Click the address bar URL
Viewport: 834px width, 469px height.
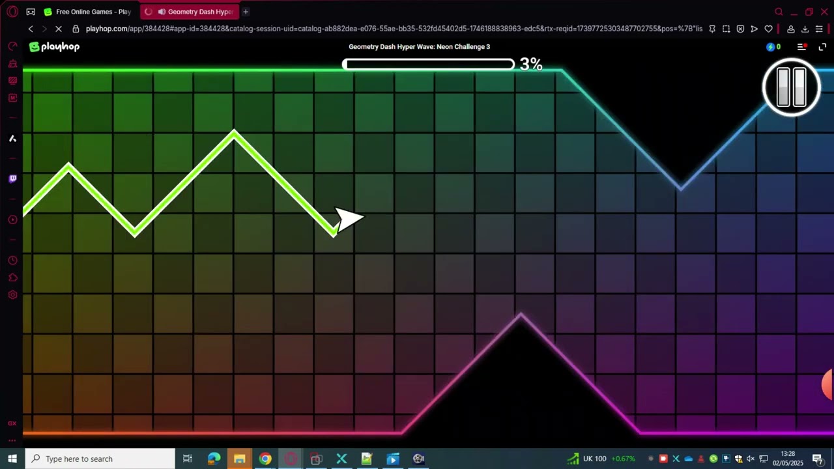pos(394,29)
